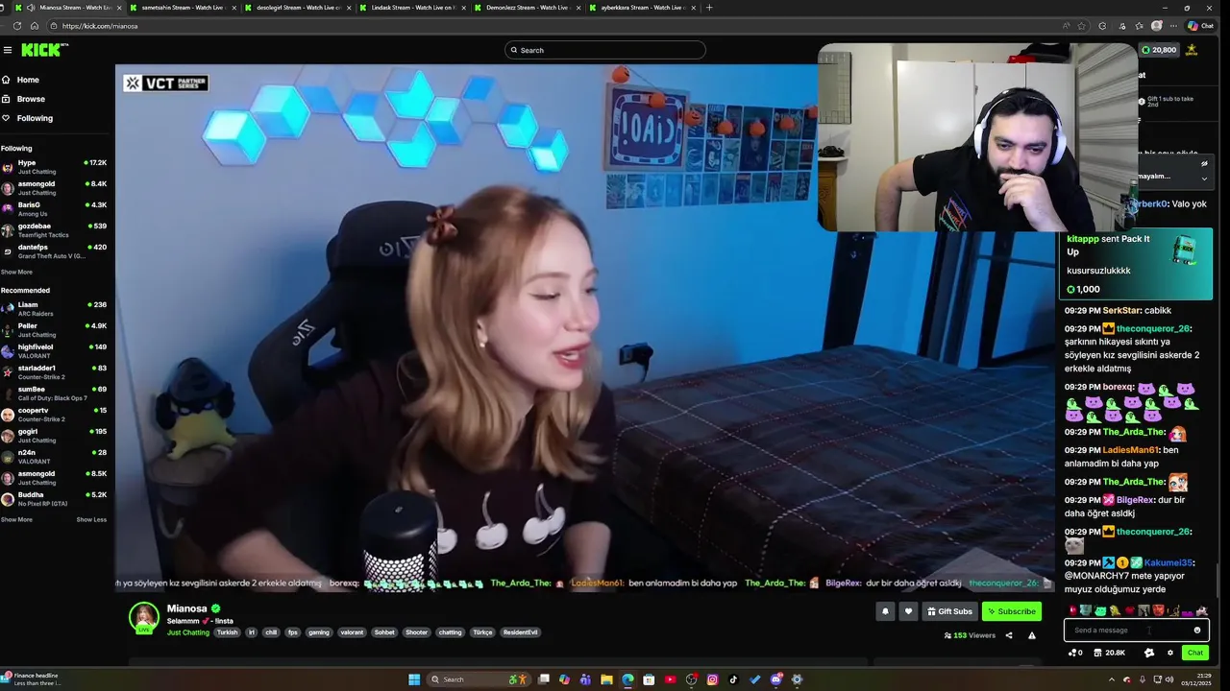Turn on stream notifications with bell icon
Screen dimensions: 1230x691
tap(885, 611)
